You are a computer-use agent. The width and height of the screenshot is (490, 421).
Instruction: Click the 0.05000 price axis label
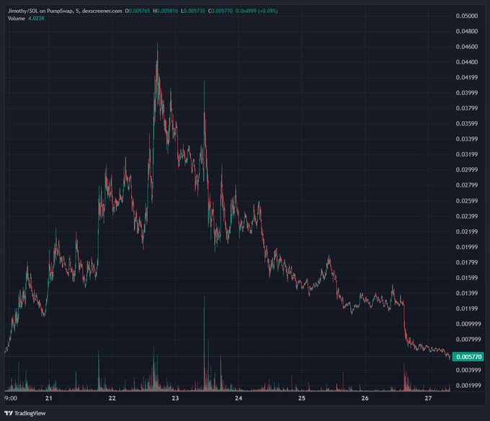(466, 16)
